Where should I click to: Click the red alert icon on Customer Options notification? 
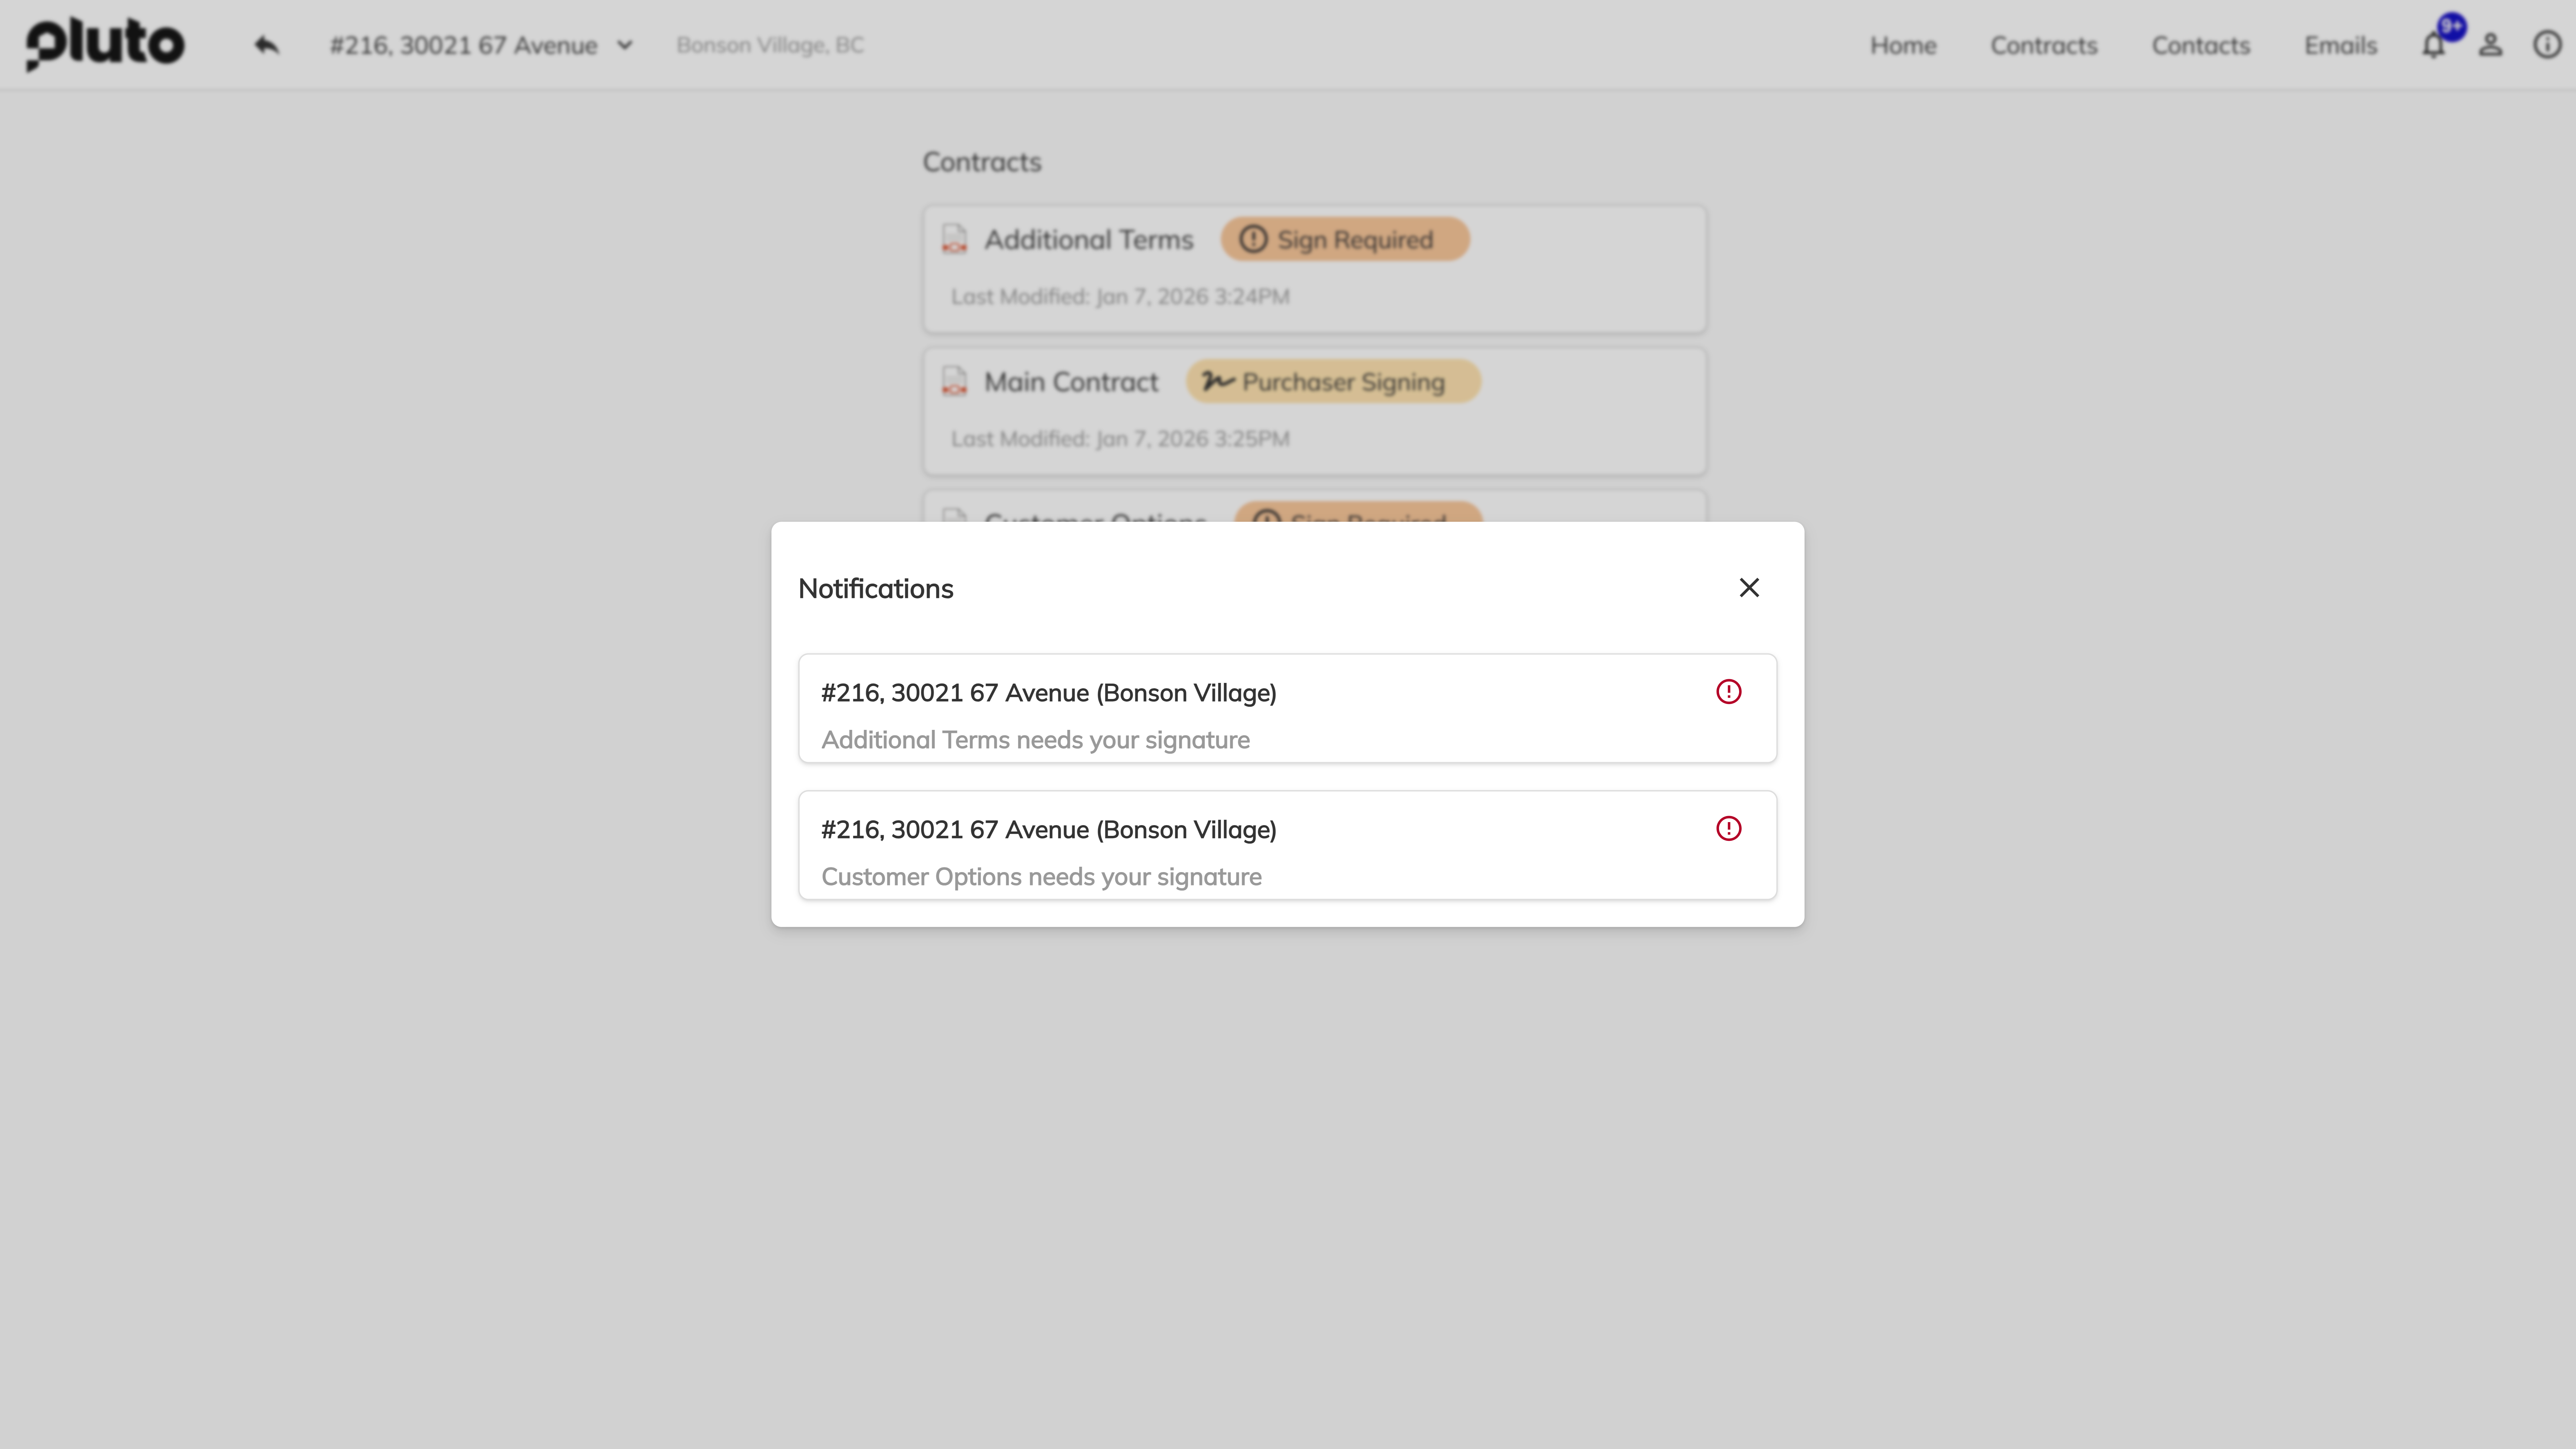pyautogui.click(x=1728, y=828)
